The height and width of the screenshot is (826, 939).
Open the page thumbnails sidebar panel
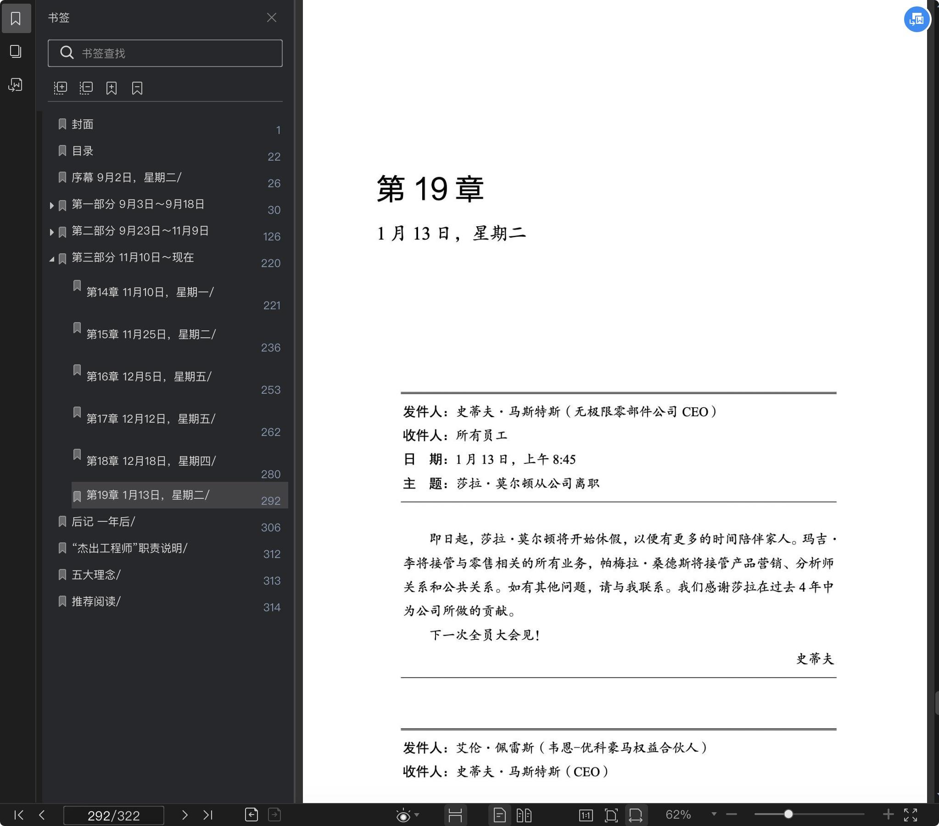point(16,51)
